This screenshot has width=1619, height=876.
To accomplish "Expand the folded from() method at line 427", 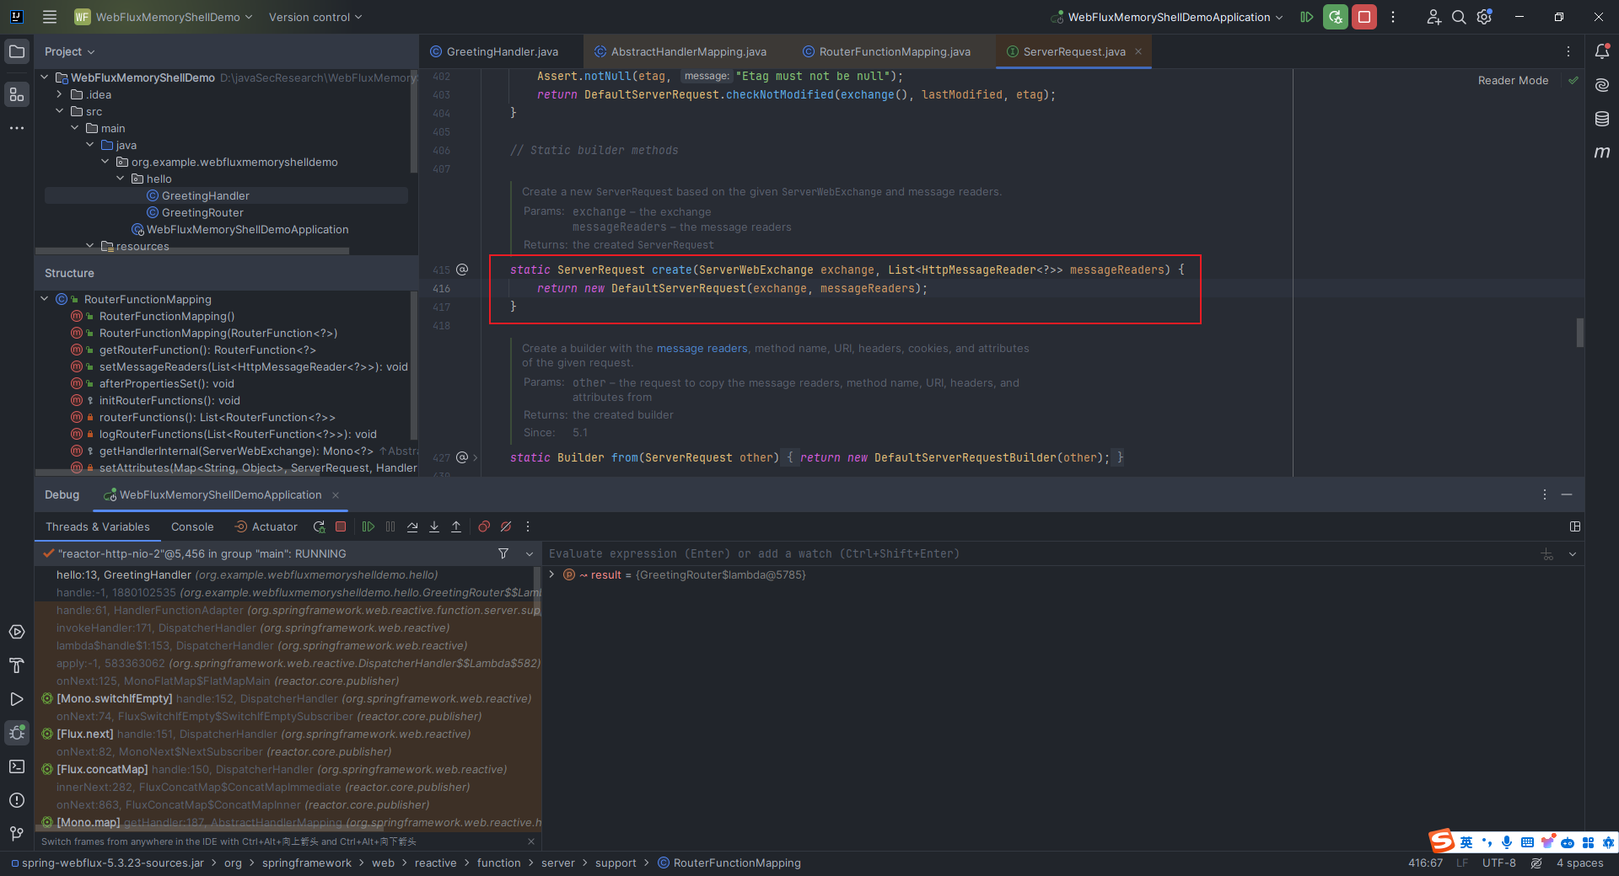I will [x=476, y=457].
